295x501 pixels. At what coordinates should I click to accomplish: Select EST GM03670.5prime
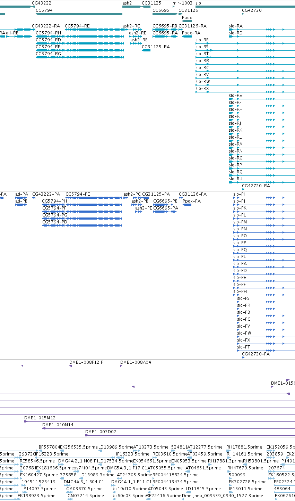[85, 489]
